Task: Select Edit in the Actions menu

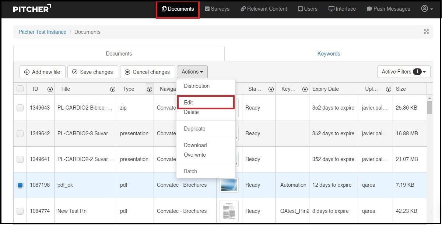Action: click(188, 103)
